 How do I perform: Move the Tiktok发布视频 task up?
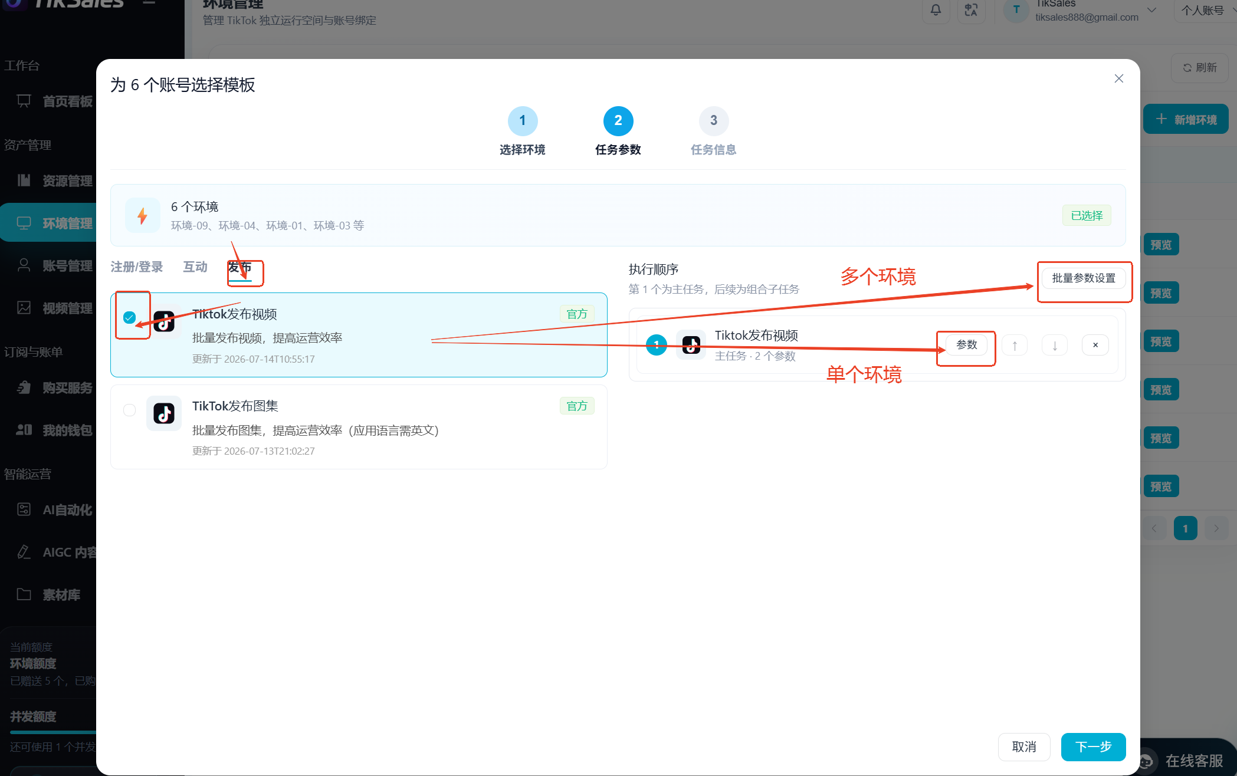(x=1015, y=346)
